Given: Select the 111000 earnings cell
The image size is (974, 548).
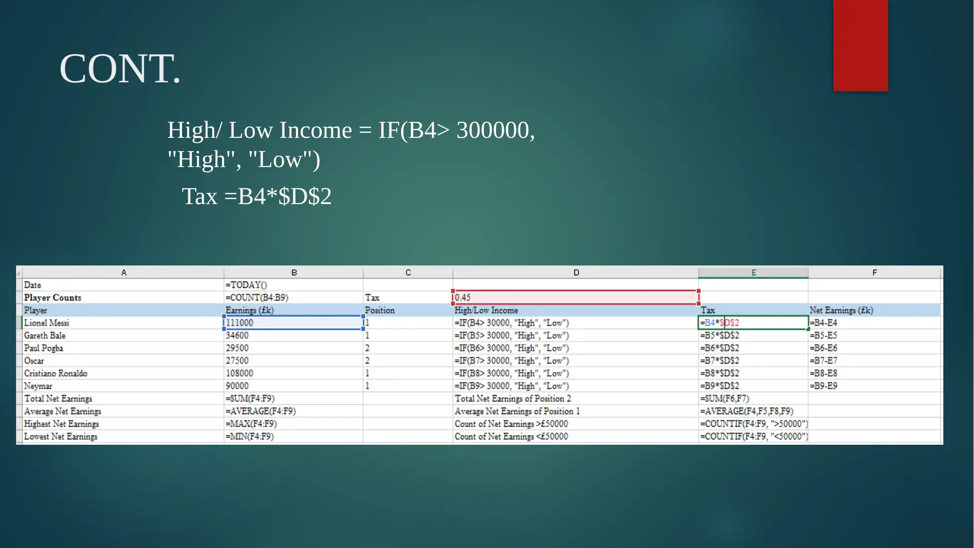Looking at the screenshot, I should point(294,323).
